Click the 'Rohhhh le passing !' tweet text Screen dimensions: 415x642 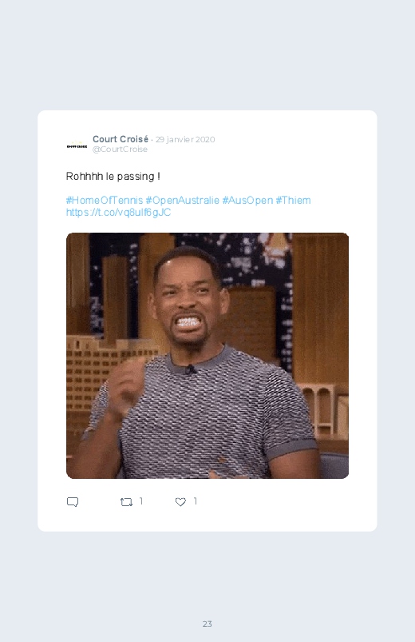click(113, 177)
